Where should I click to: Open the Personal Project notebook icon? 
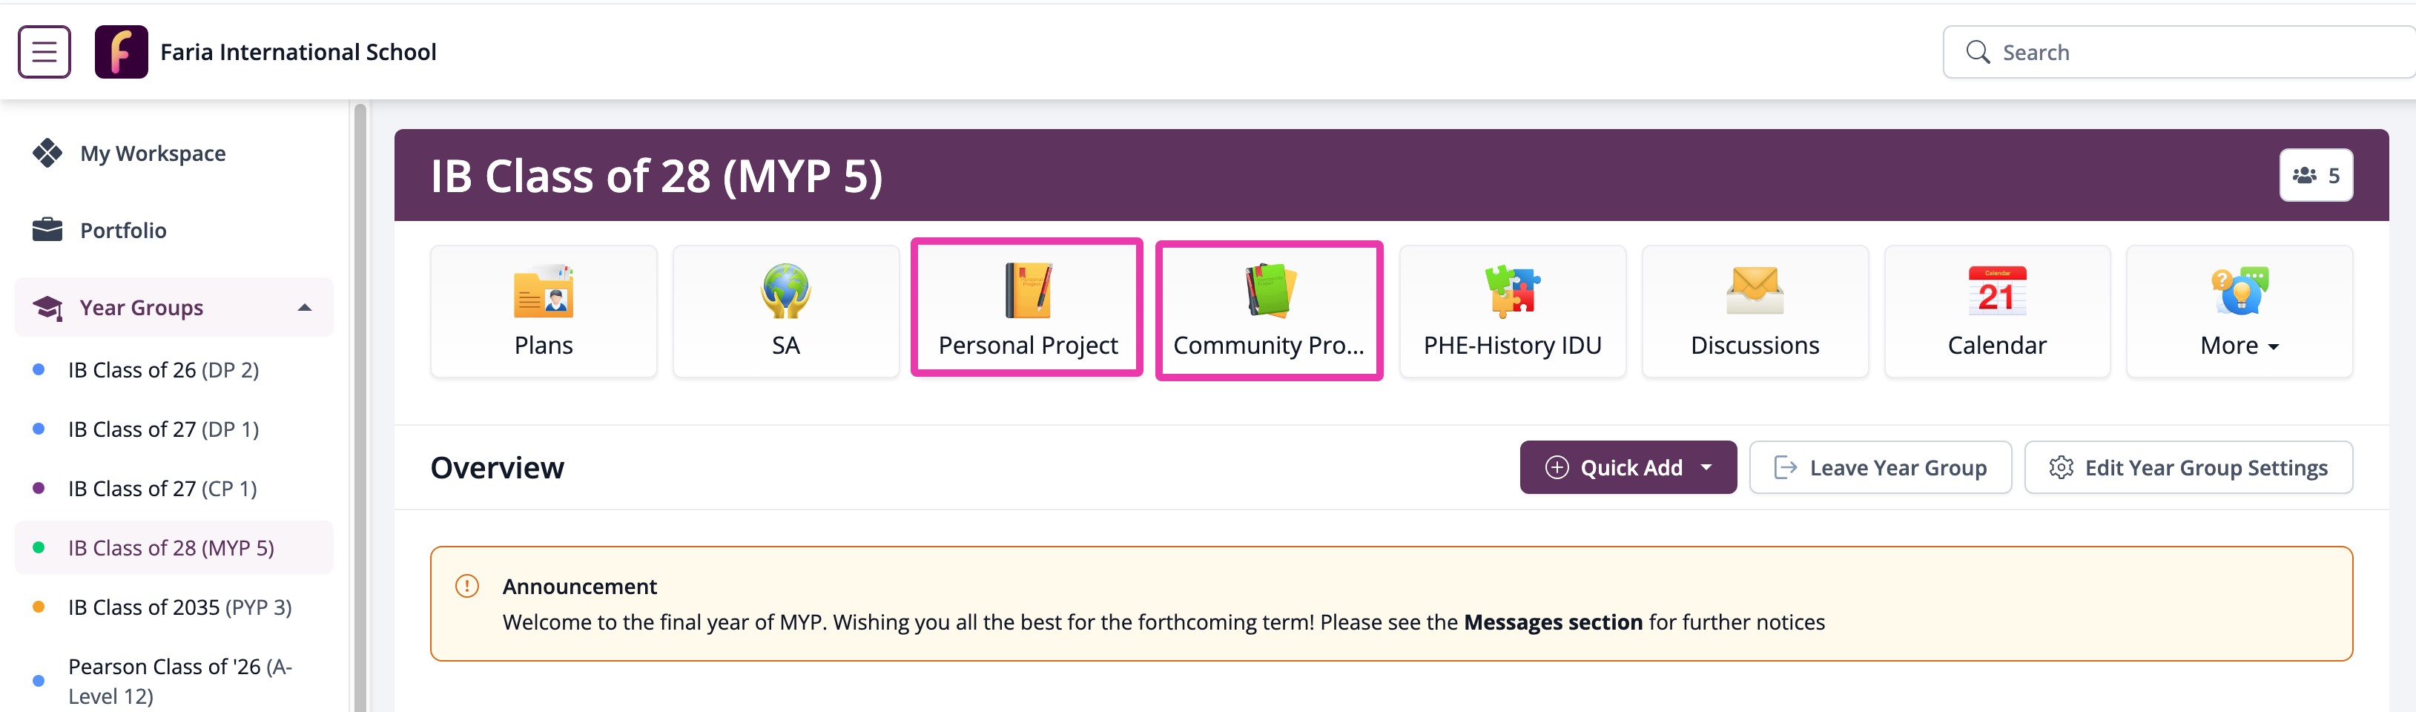pyautogui.click(x=1027, y=291)
